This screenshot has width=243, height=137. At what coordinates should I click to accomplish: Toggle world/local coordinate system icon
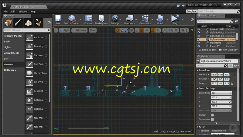132,30
